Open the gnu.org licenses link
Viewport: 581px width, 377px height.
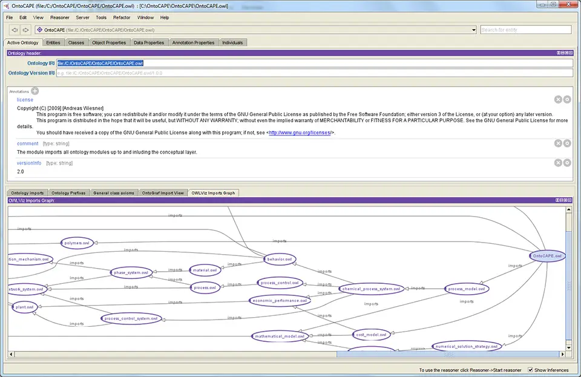(x=300, y=133)
